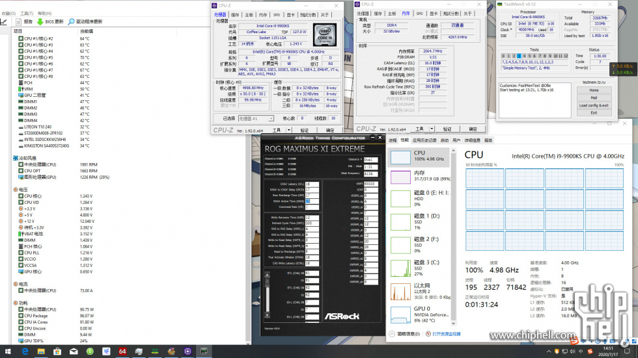Image resolution: width=638 pixels, height=358 pixels.
Task: Open the Start menu
Action: pos(8,352)
